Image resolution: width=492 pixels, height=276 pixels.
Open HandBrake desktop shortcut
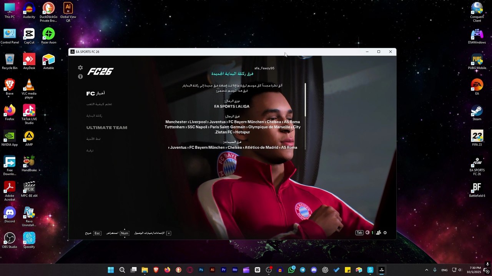click(x=29, y=164)
